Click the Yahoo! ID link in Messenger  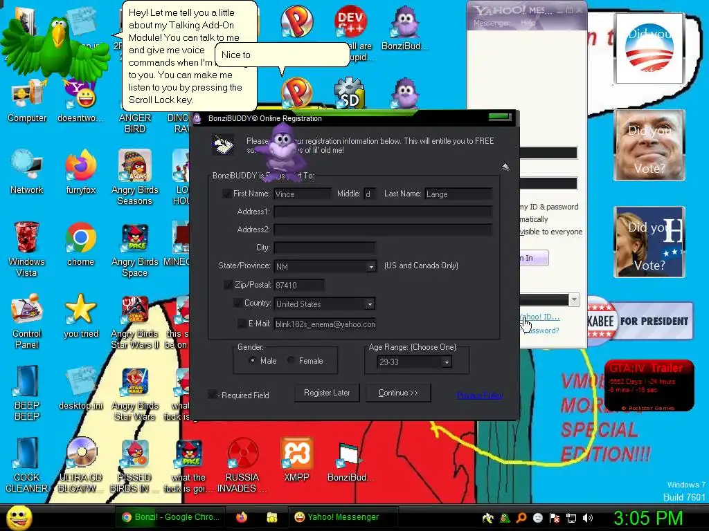[x=541, y=317]
